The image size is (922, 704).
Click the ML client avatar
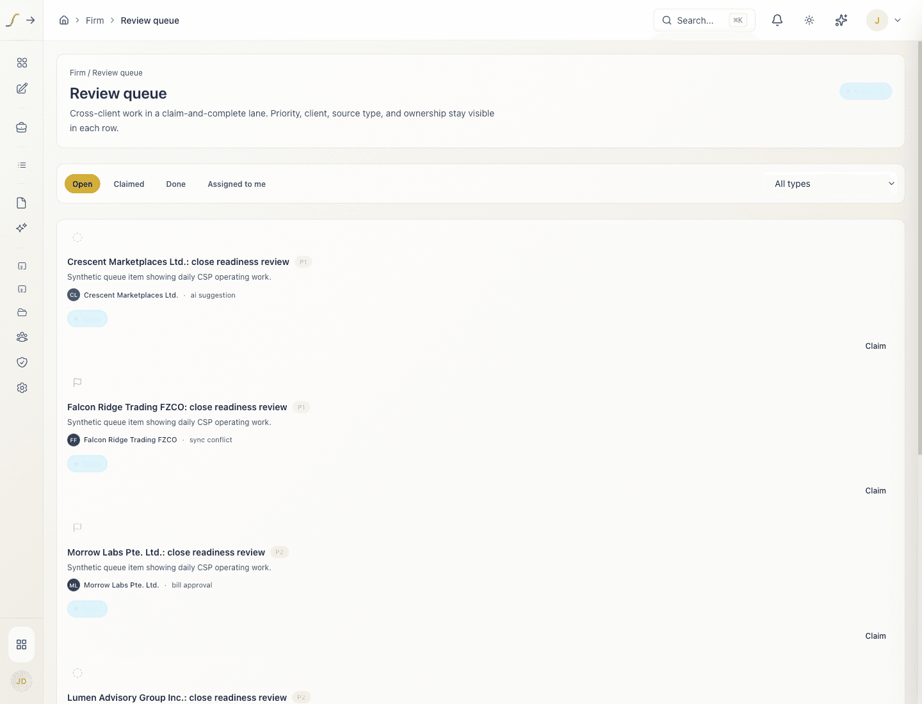pos(74,585)
